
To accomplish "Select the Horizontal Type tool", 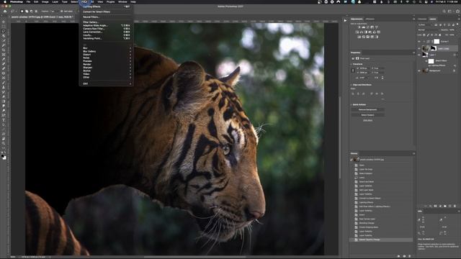I will pos(4,120).
